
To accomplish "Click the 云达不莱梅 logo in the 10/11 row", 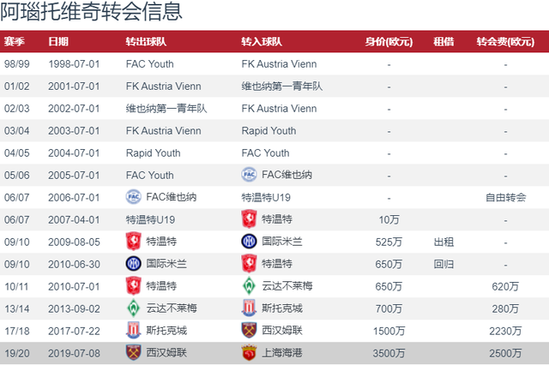I will [249, 286].
